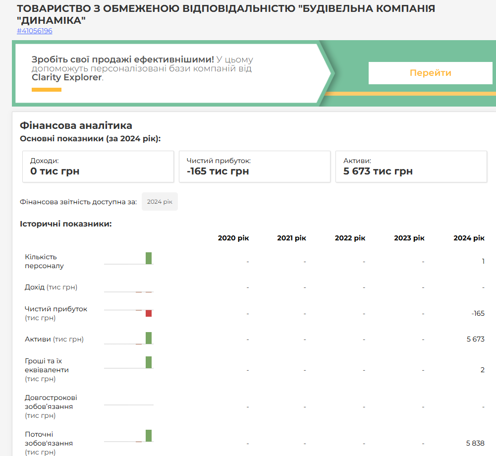Click the -165 net profit value in table
This screenshot has height=456, width=496.
click(x=478, y=313)
